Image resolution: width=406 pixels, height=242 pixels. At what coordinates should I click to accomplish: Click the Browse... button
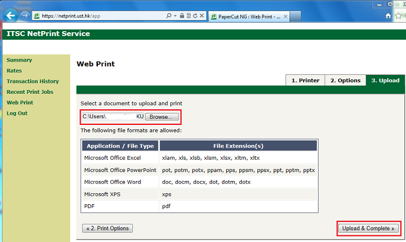(x=162, y=117)
